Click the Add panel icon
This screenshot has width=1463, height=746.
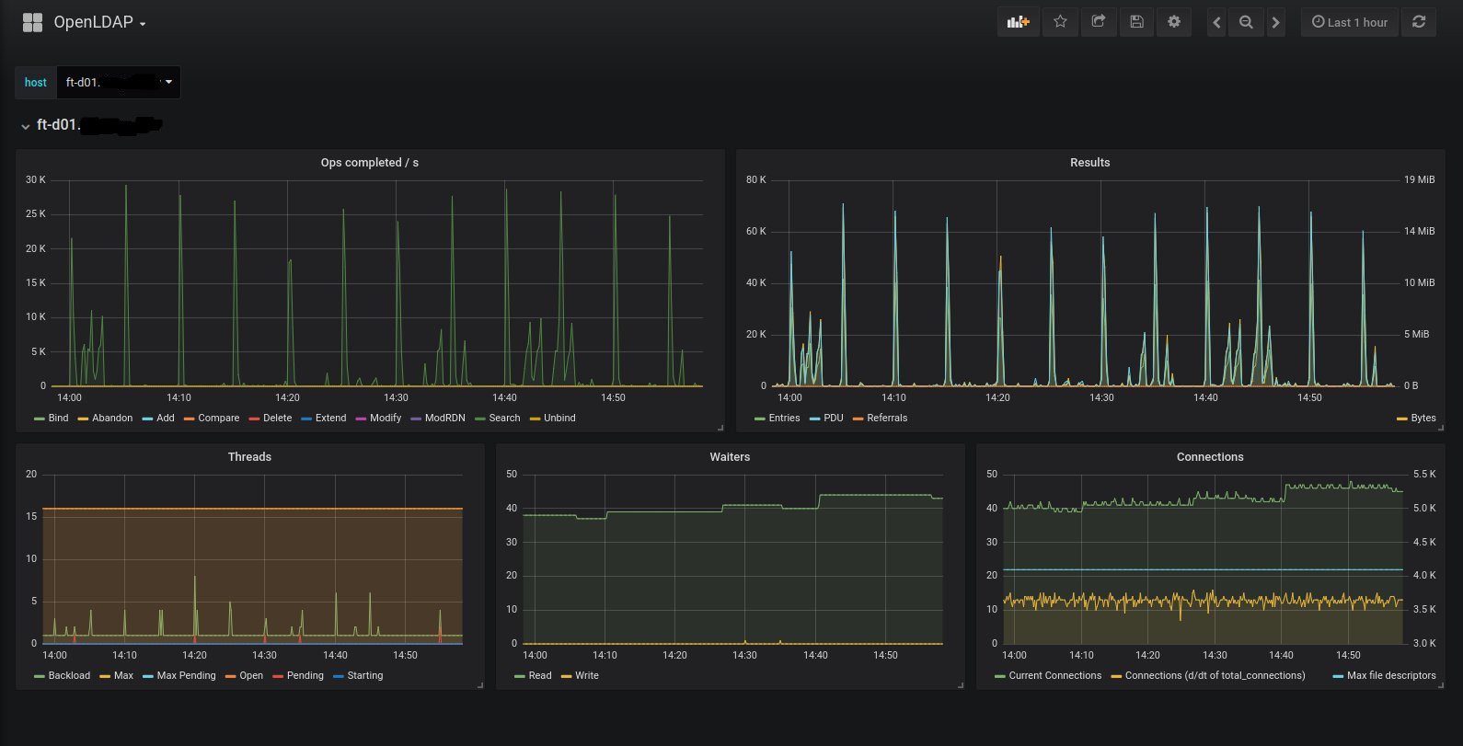tap(1018, 22)
